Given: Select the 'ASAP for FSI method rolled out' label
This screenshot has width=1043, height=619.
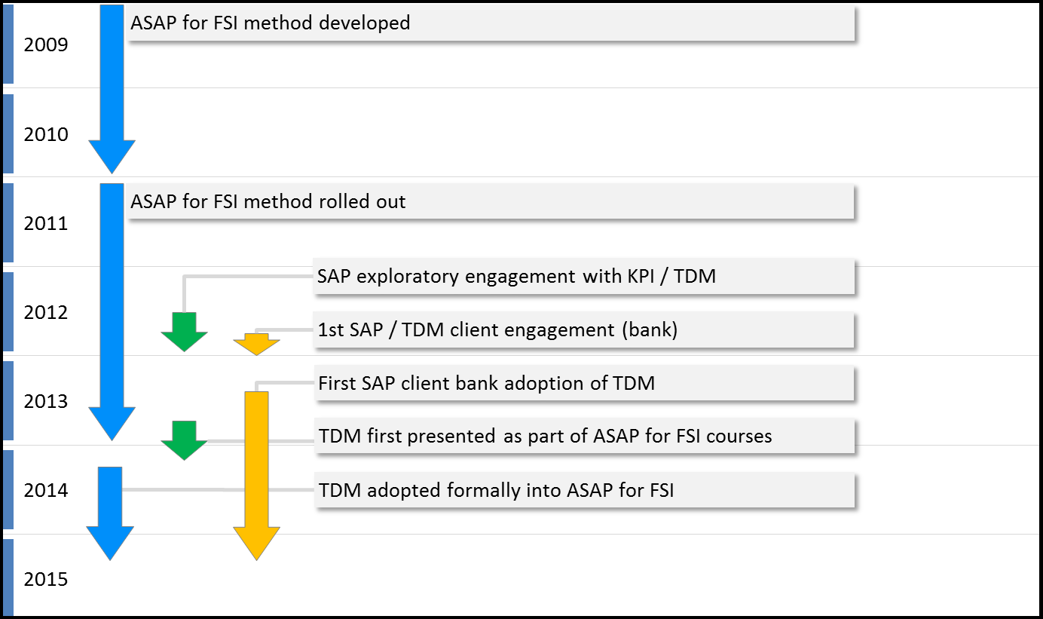Looking at the screenshot, I should 491,202.
